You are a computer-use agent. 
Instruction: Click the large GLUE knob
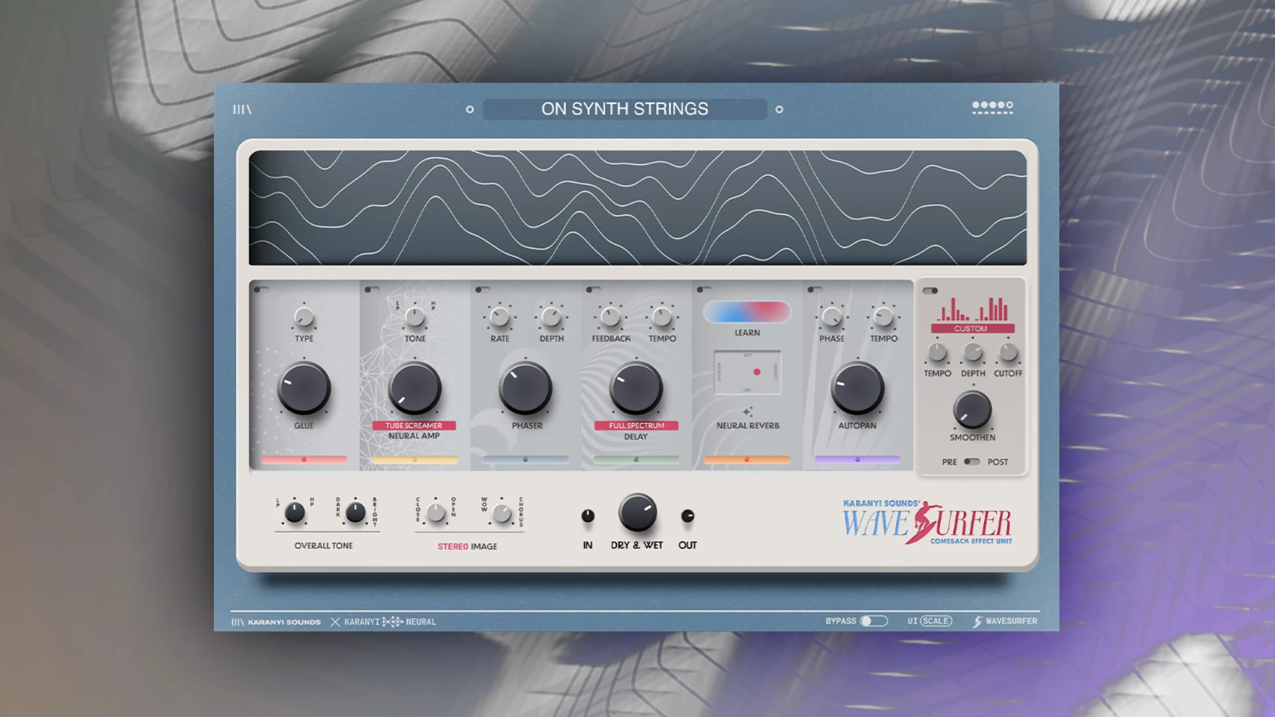(303, 388)
